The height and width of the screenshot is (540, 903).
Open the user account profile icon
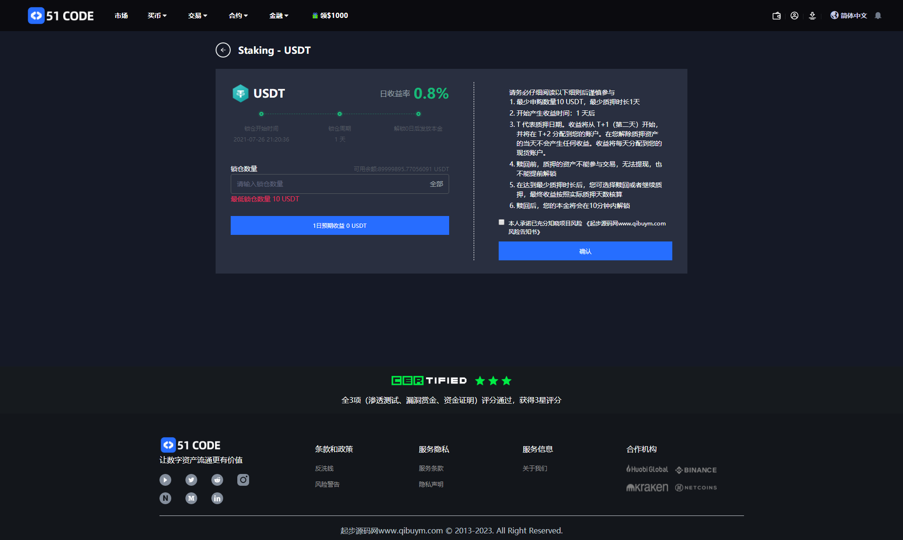794,16
